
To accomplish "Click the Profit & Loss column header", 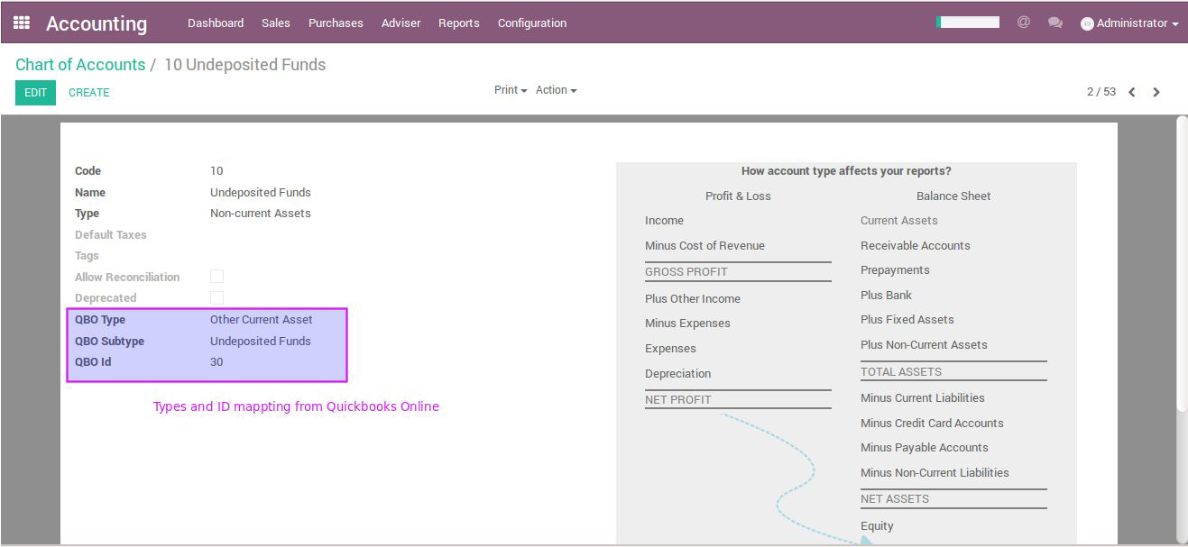I will (x=738, y=196).
